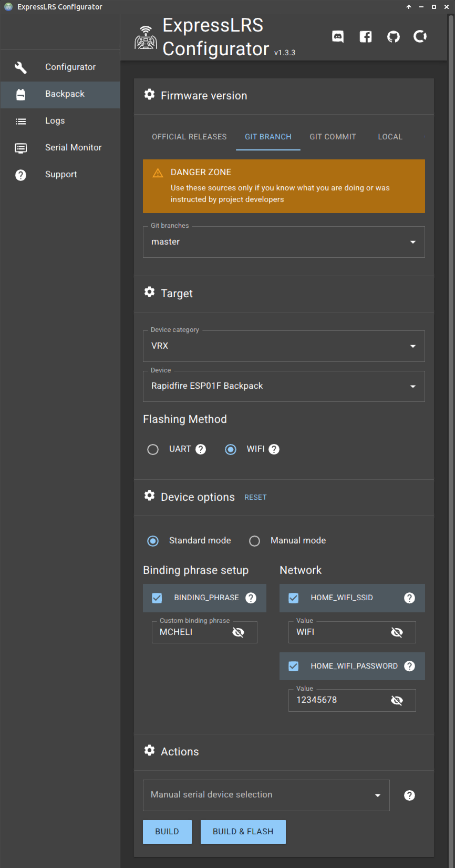
Task: Open Serial Monitor from the sidebar
Action: point(73,148)
